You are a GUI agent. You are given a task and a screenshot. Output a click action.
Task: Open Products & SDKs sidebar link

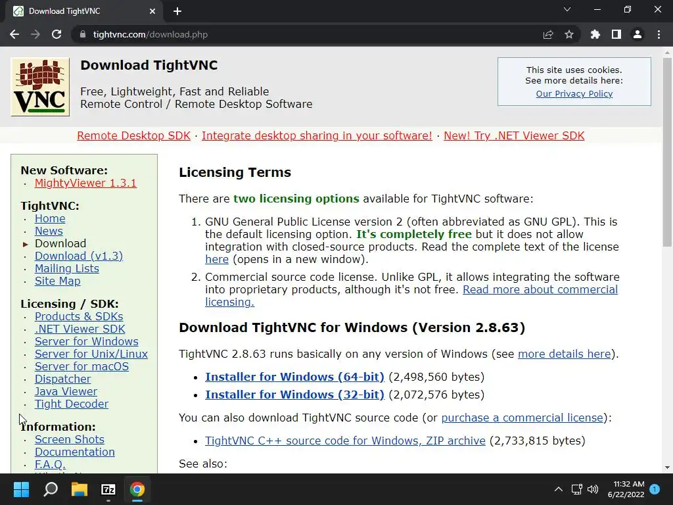coord(79,316)
